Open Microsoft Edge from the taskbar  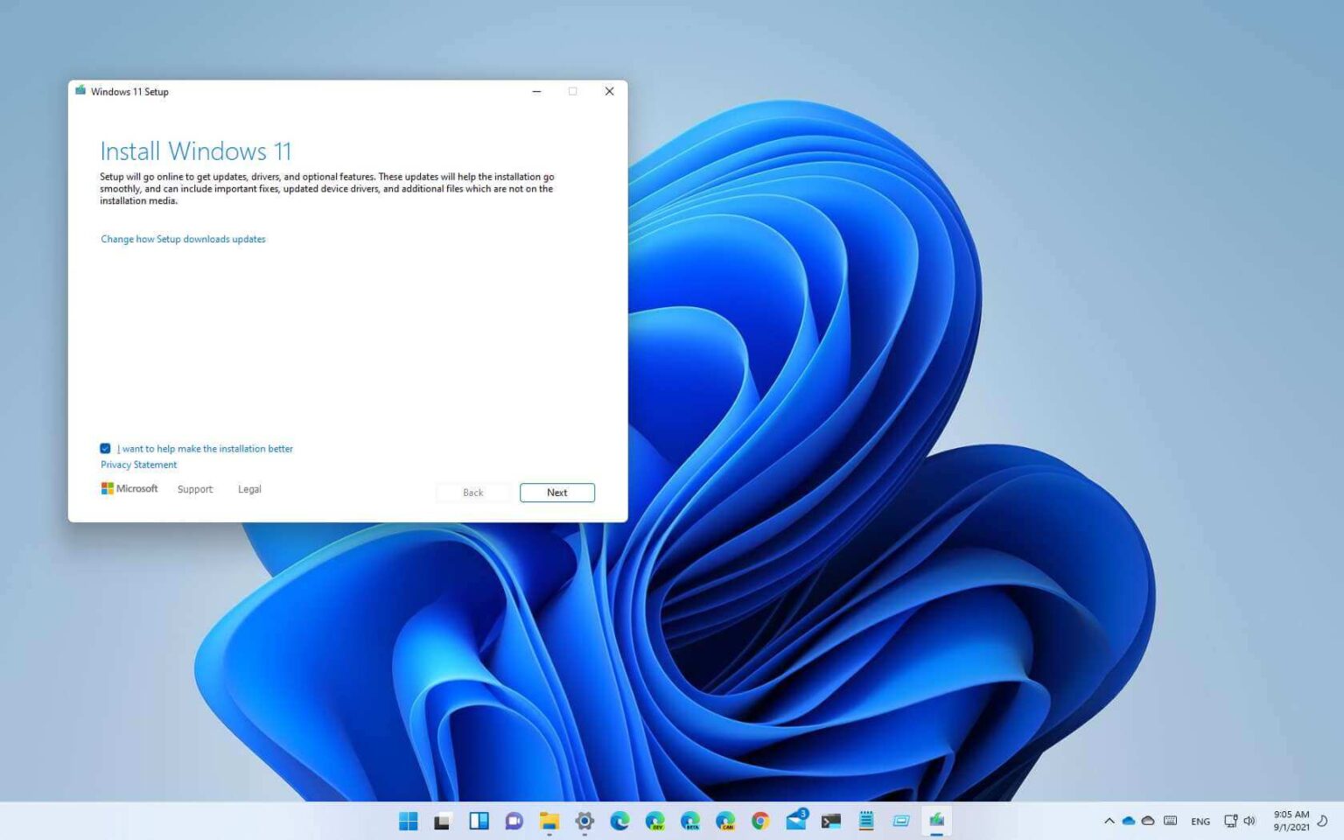(621, 821)
